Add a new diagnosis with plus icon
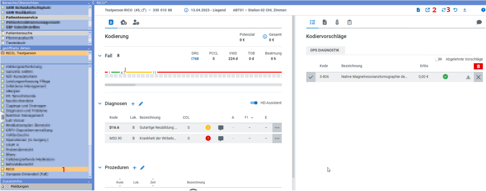This screenshot has width=486, height=191. click(133, 104)
